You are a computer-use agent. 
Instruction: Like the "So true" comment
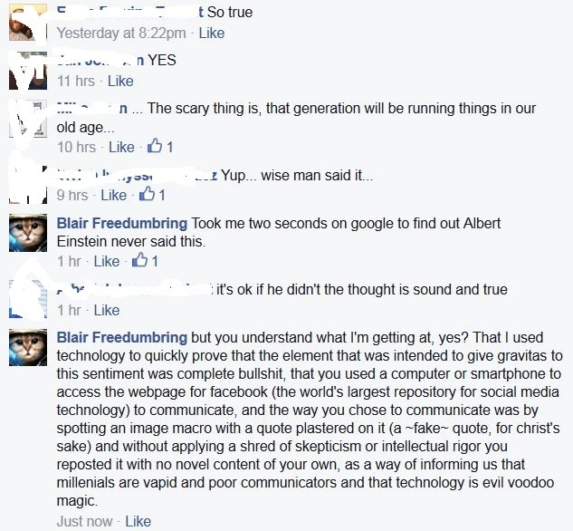[x=211, y=34]
